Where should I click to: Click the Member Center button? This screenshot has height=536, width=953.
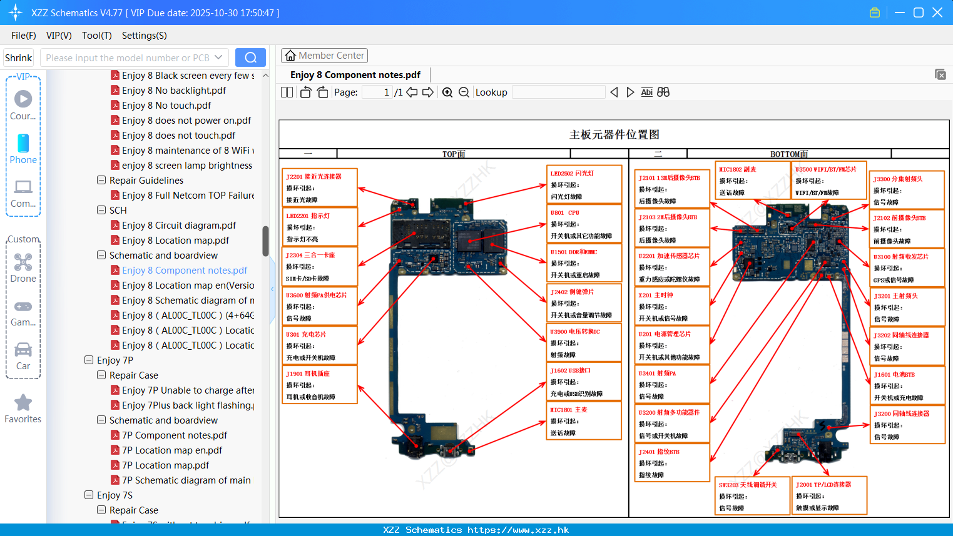(324, 56)
